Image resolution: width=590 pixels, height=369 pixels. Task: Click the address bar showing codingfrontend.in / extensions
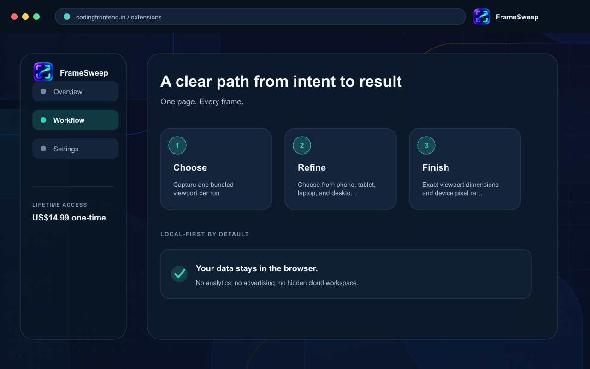click(260, 17)
